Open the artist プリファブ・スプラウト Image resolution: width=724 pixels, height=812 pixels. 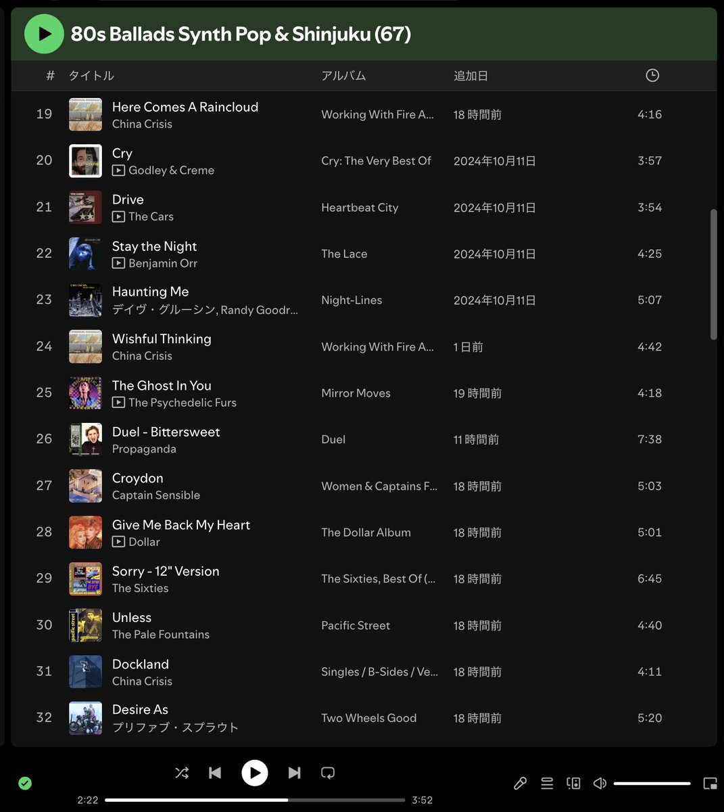point(175,727)
